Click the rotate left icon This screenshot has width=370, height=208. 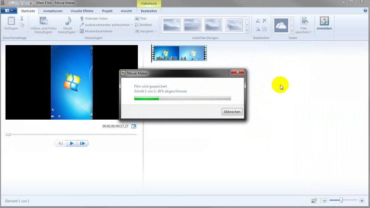[258, 21]
